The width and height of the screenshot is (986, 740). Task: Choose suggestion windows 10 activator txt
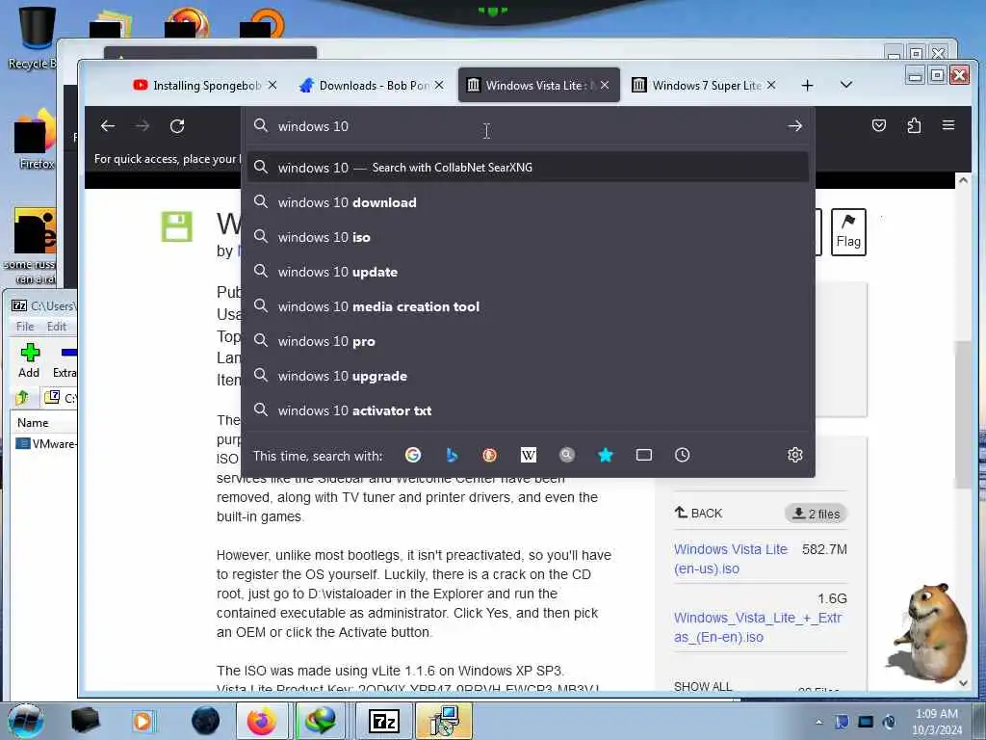pos(529,410)
